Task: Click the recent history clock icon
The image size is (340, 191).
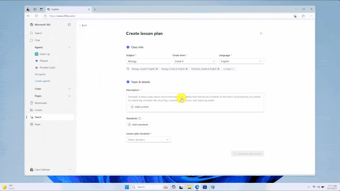Action: pos(128,69)
